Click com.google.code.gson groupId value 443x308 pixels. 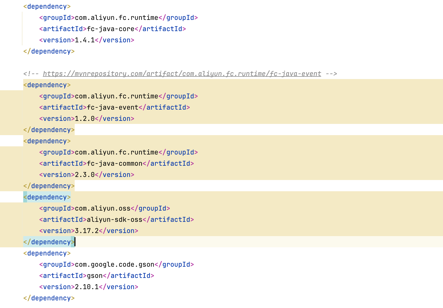point(115,264)
